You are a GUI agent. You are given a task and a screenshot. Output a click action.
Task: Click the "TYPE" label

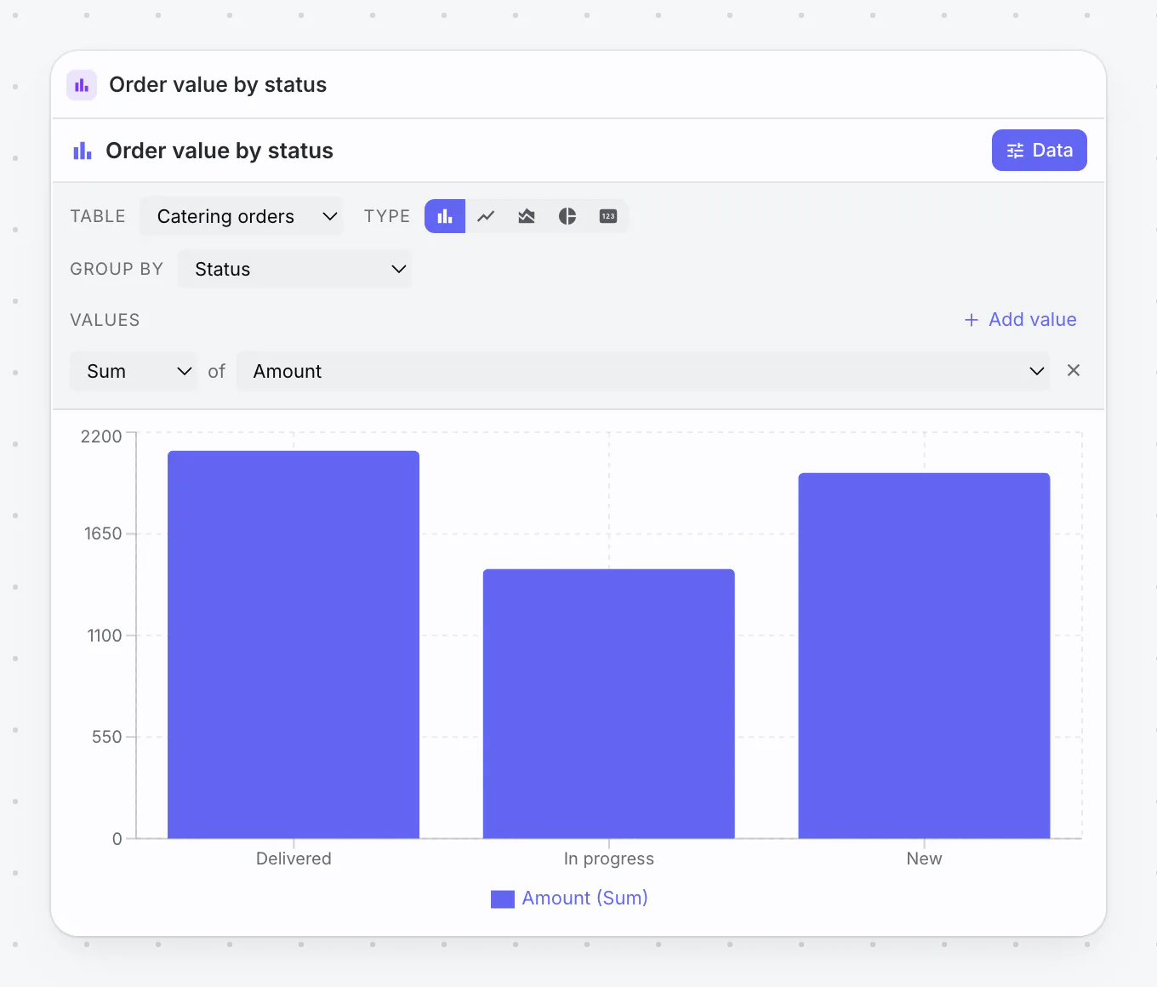(x=387, y=216)
